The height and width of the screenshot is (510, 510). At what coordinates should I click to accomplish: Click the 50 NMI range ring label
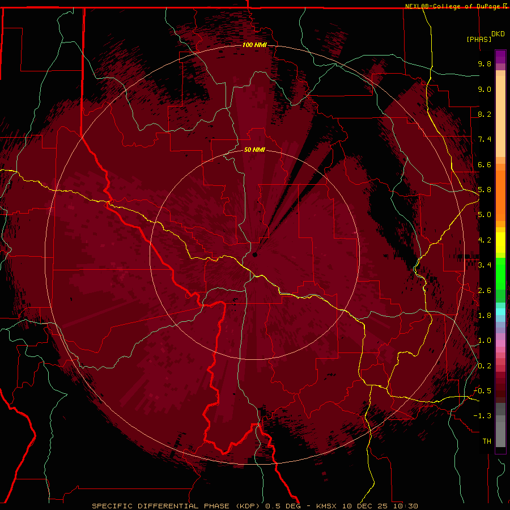pyautogui.click(x=254, y=150)
